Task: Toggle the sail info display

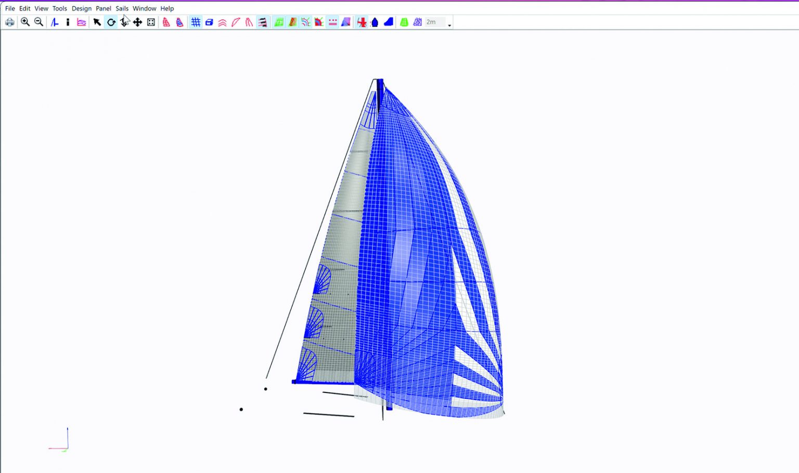Action: 68,22
